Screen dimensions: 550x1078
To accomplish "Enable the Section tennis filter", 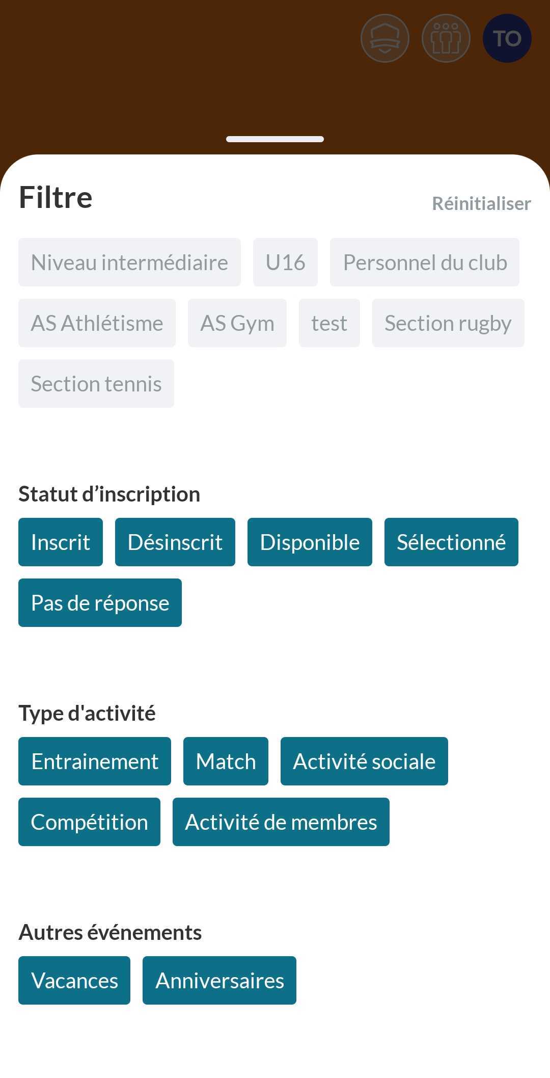I will coord(96,383).
